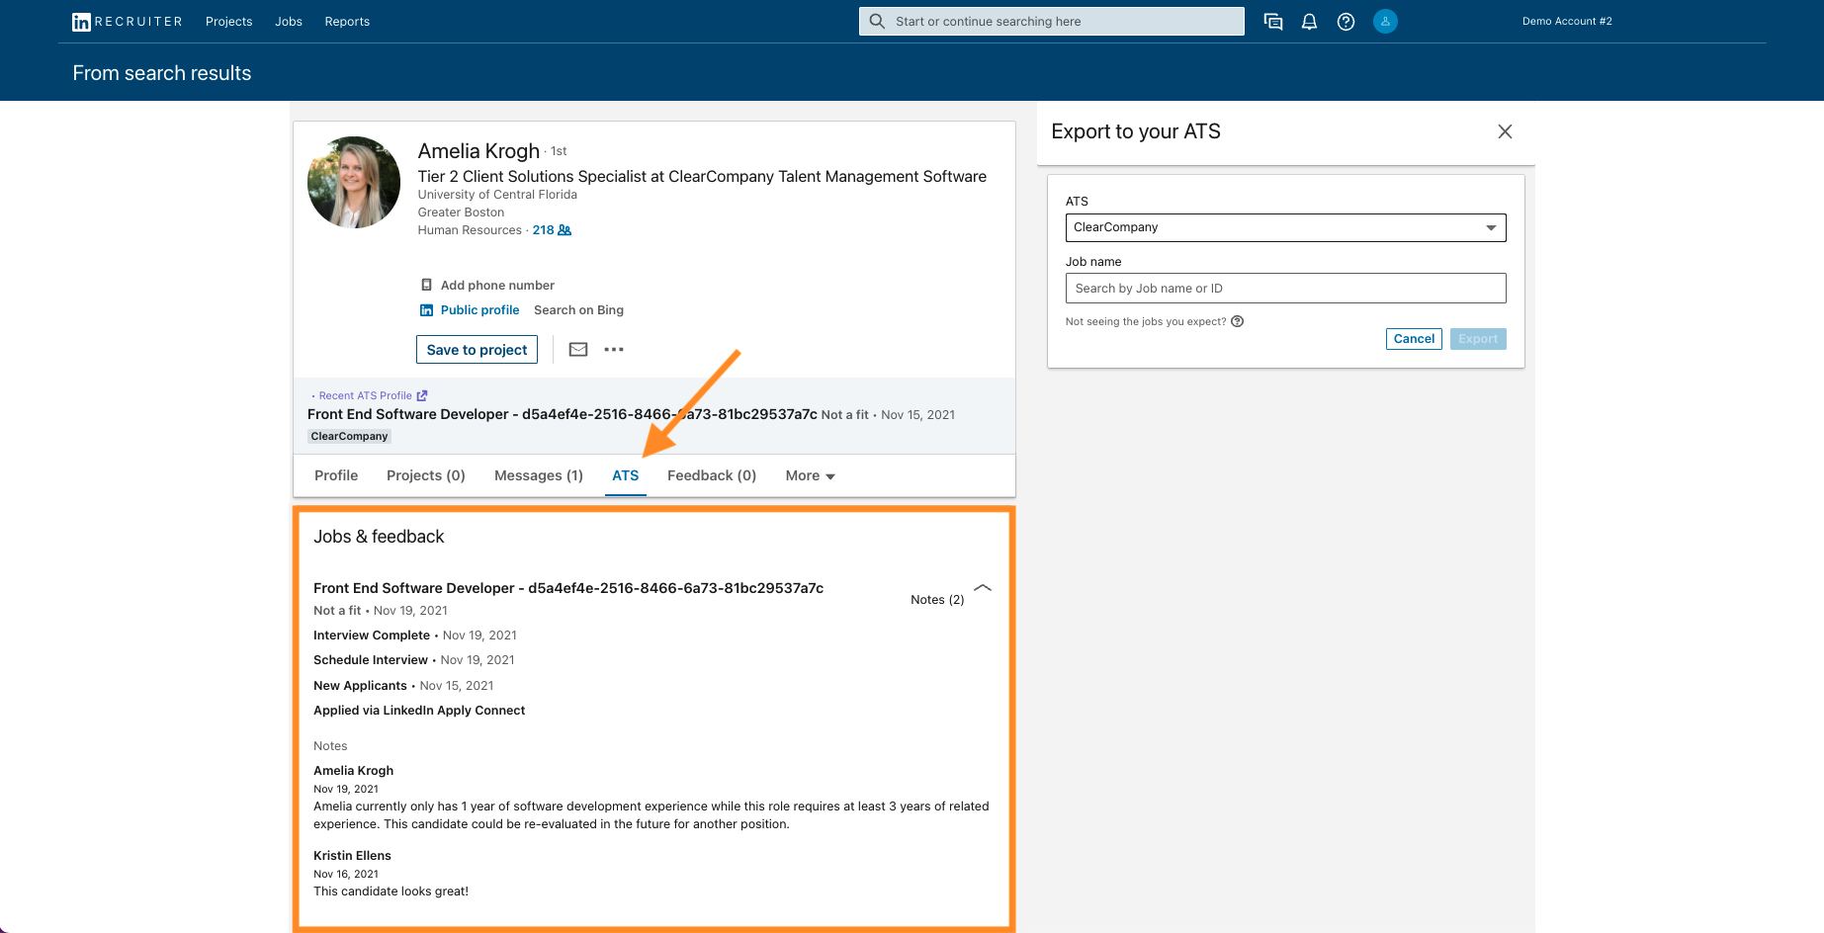Click Save to project button
The image size is (1824, 933).
point(477,350)
